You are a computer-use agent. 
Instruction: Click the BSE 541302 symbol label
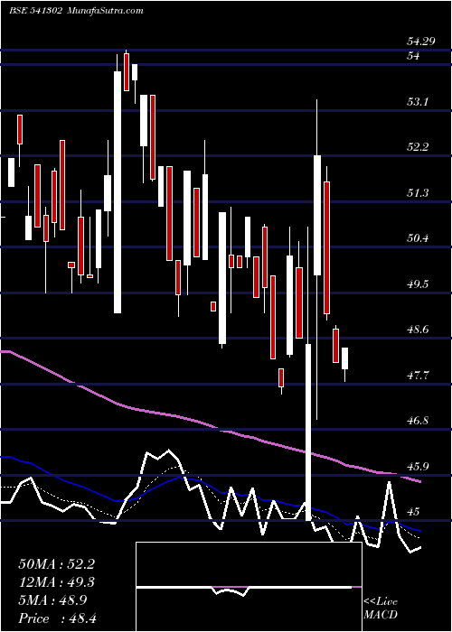click(35, 11)
